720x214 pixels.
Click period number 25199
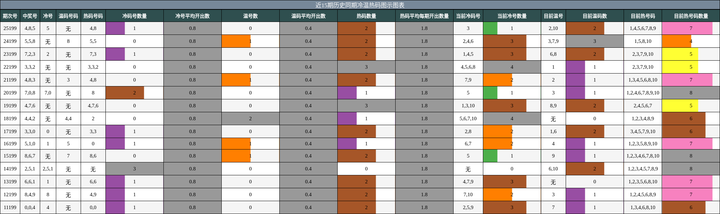coord(10,28)
